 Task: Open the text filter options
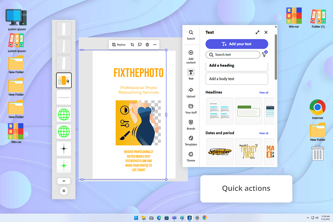coord(264,54)
